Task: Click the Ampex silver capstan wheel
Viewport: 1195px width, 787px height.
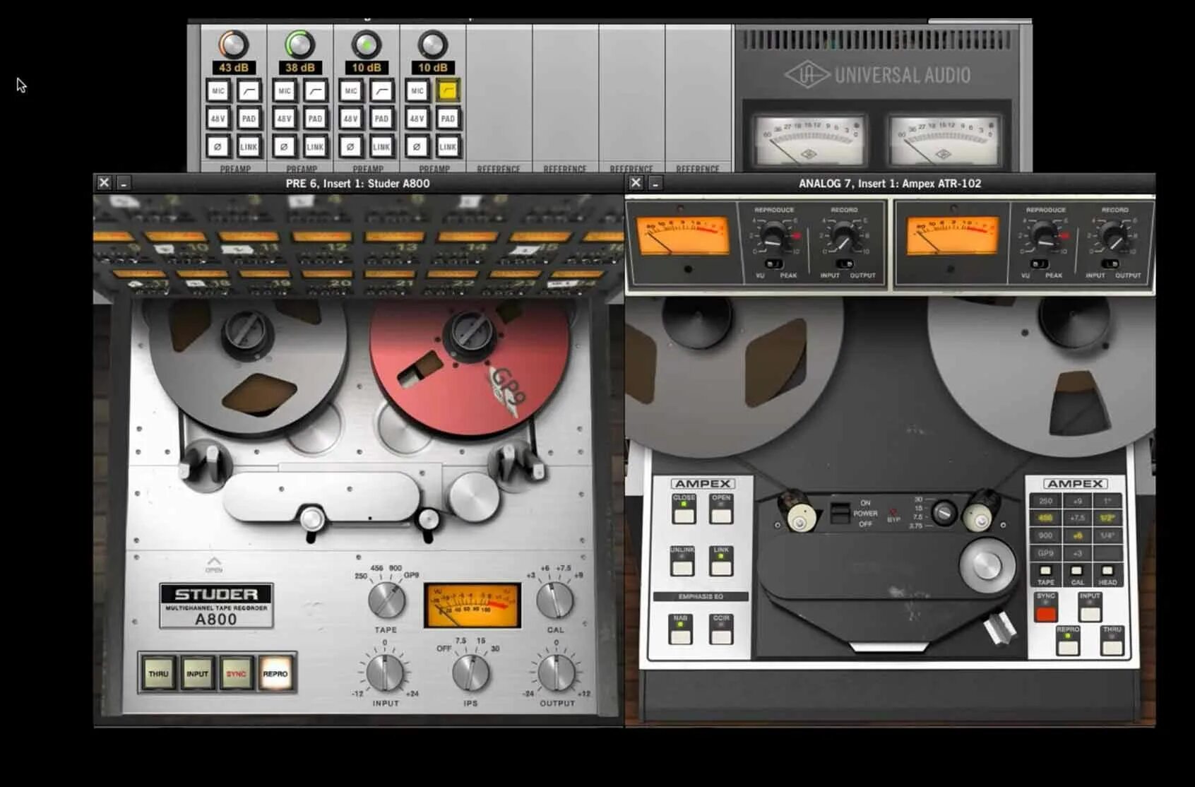Action: [x=987, y=564]
